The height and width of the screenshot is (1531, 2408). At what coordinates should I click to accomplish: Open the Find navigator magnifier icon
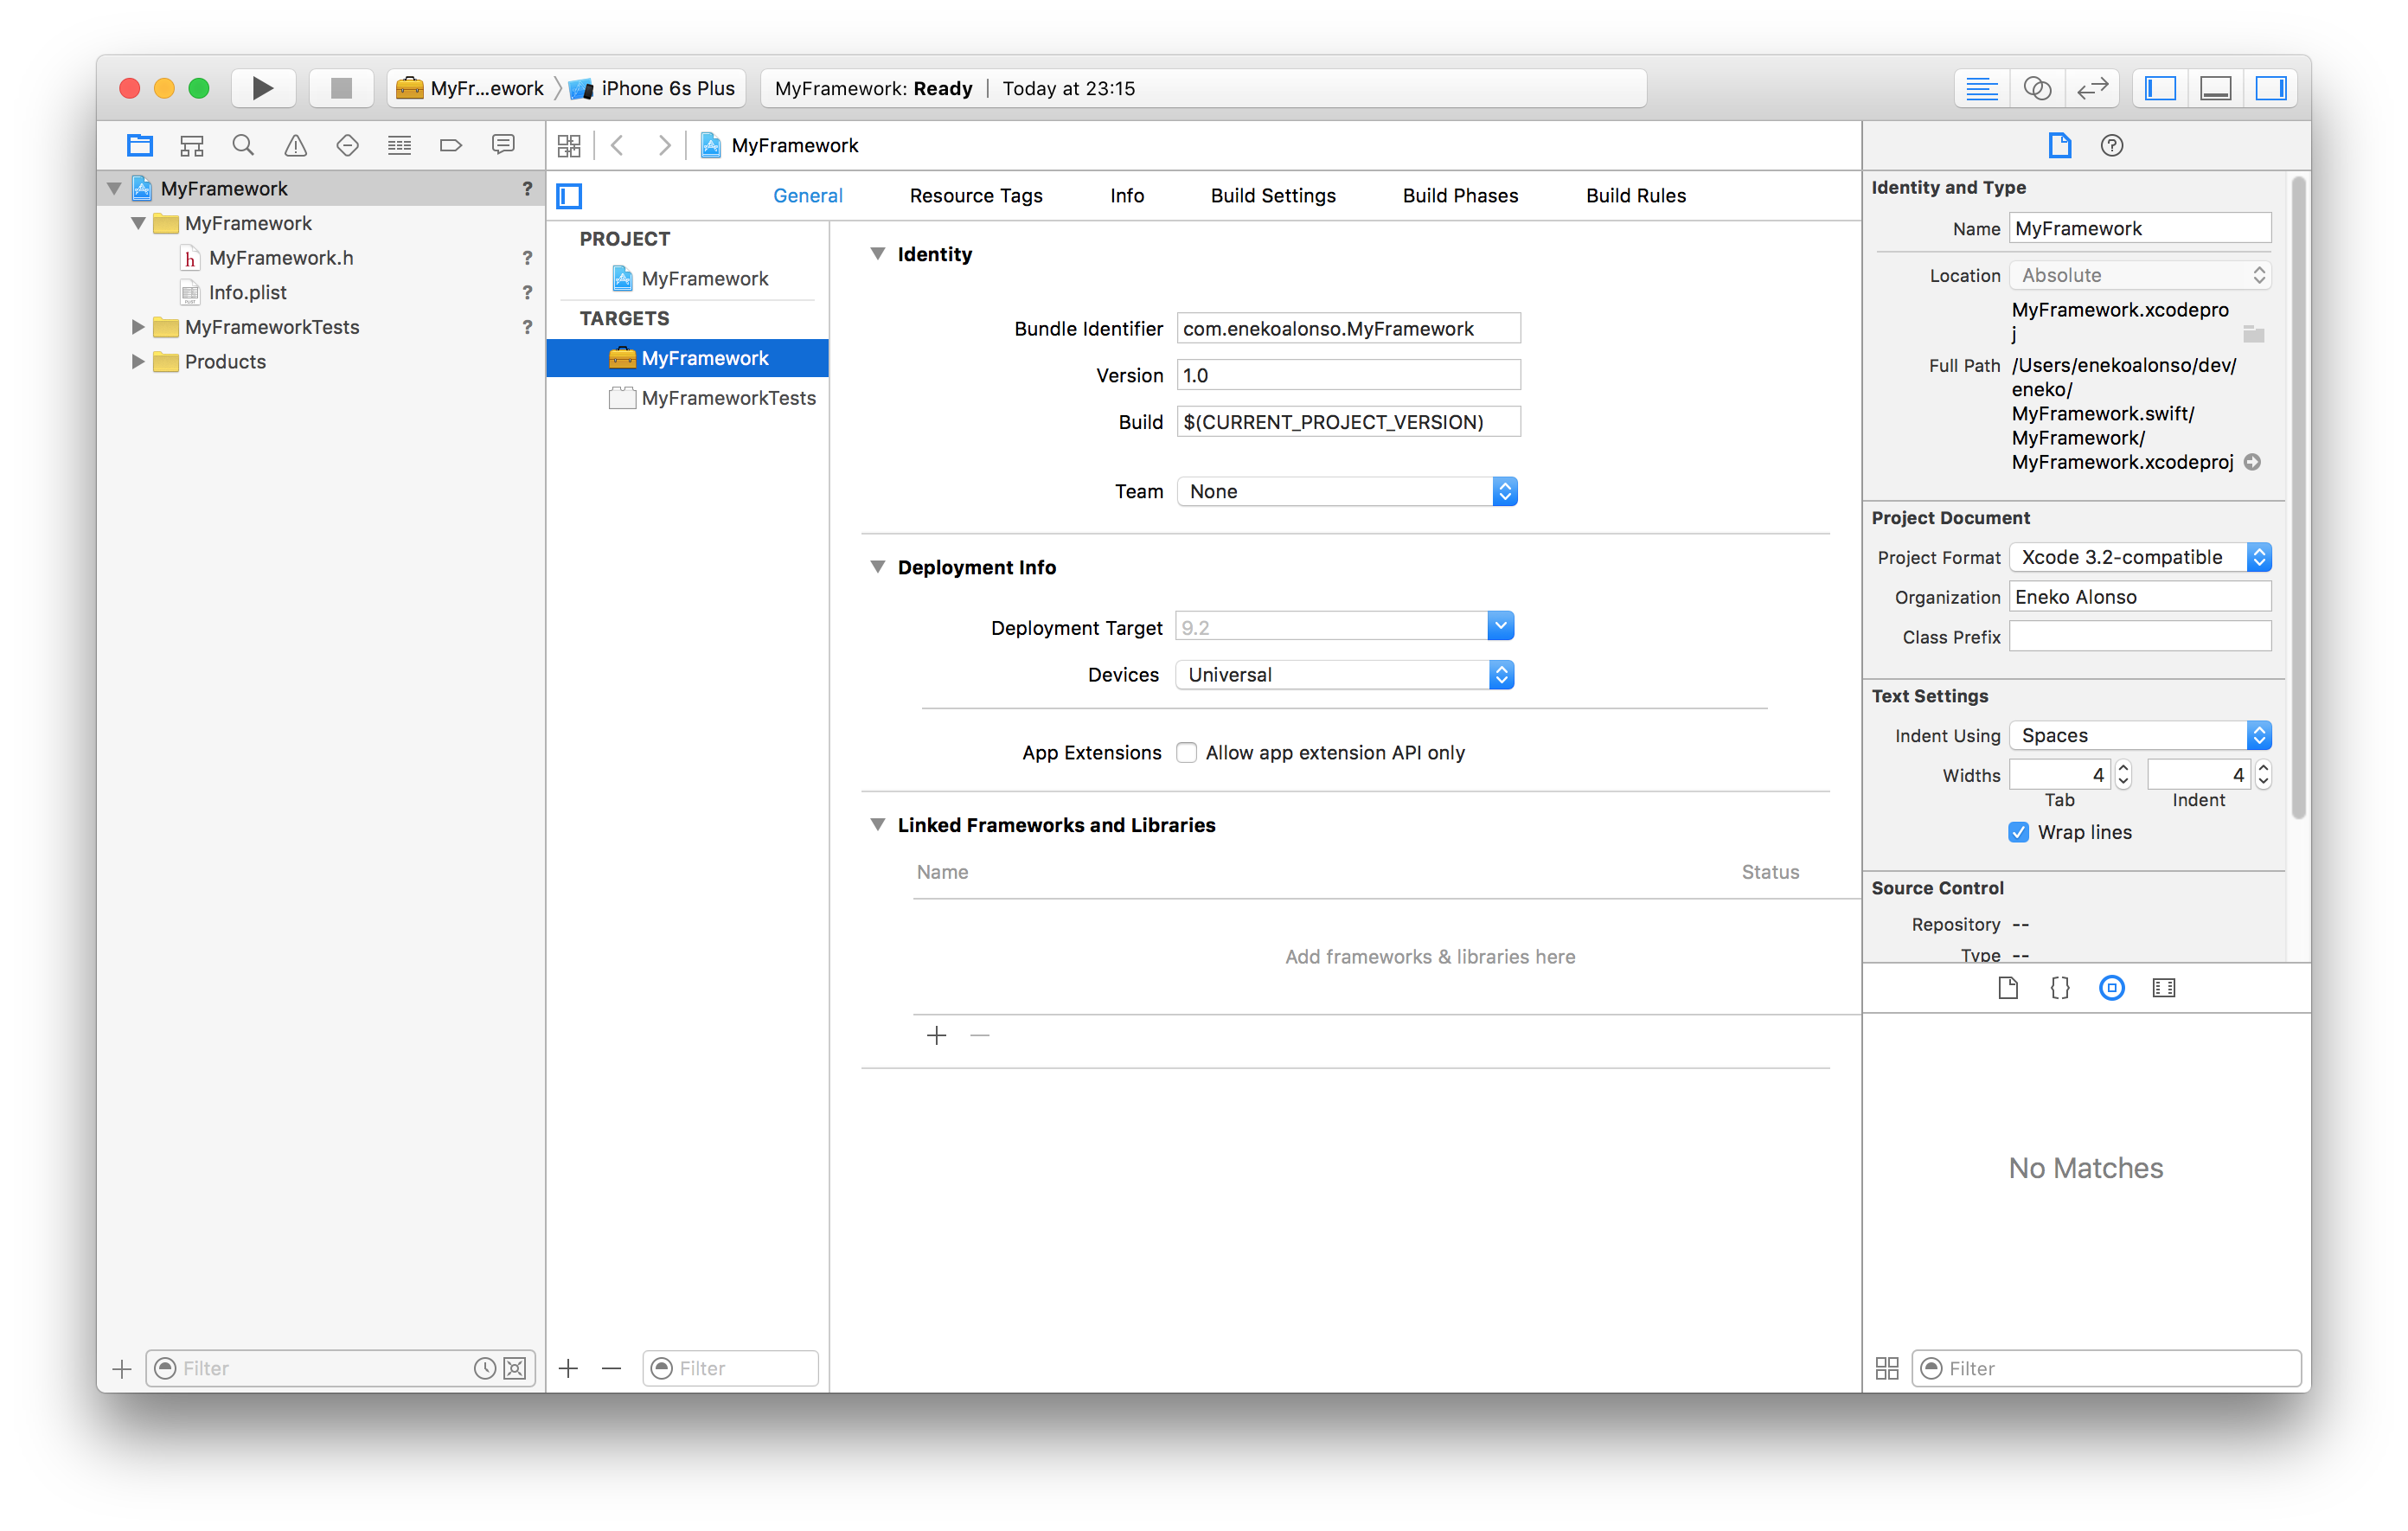(243, 145)
